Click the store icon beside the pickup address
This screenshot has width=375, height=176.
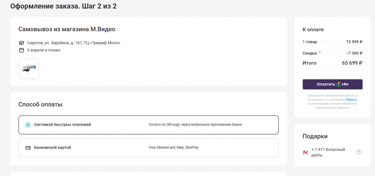[x=21, y=43]
